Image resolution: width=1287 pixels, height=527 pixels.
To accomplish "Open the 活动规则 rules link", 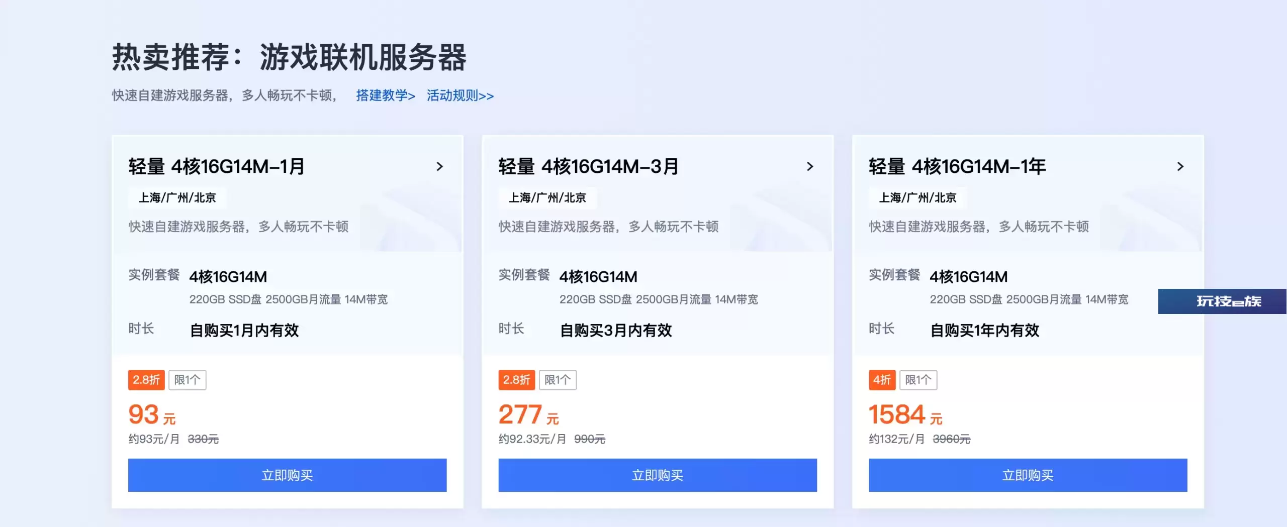I will point(460,95).
